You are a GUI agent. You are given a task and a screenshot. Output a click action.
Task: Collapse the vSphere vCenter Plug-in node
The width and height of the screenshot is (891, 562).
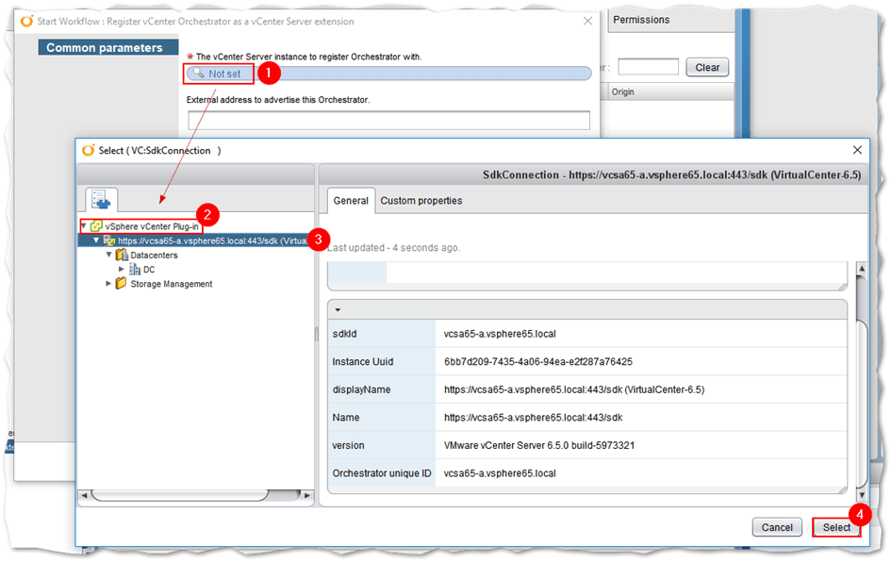click(84, 226)
